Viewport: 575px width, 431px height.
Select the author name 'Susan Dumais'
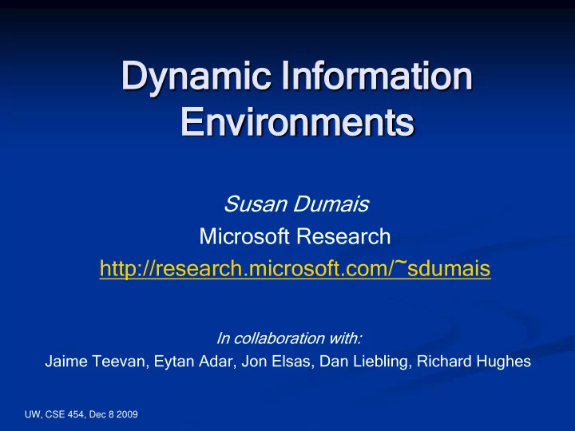pyautogui.click(x=296, y=204)
